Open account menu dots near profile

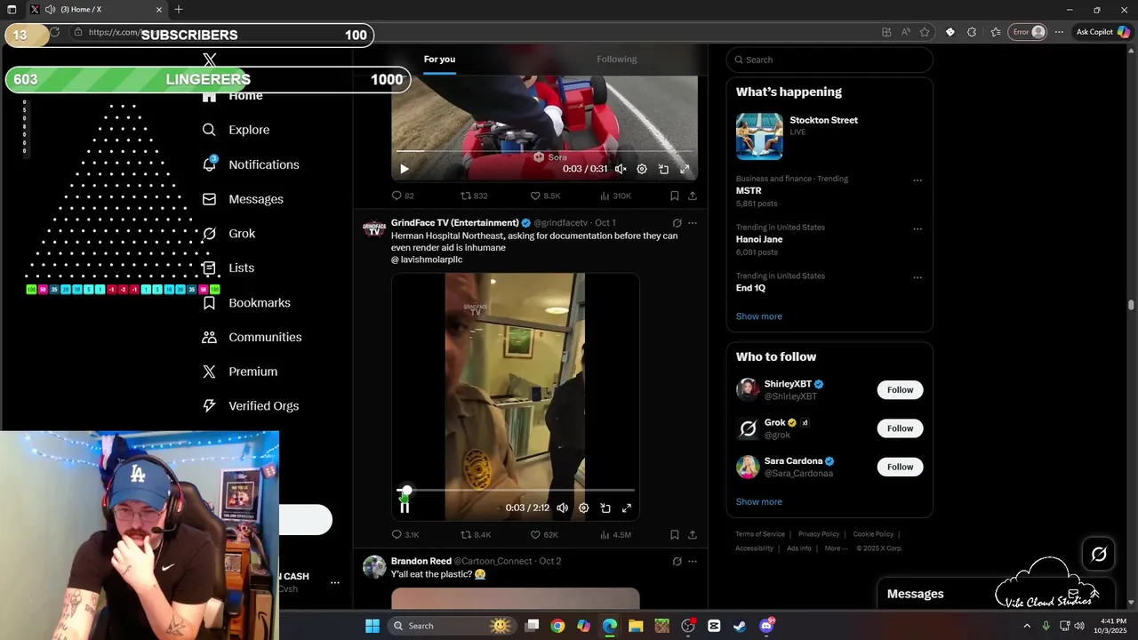pyautogui.click(x=335, y=583)
